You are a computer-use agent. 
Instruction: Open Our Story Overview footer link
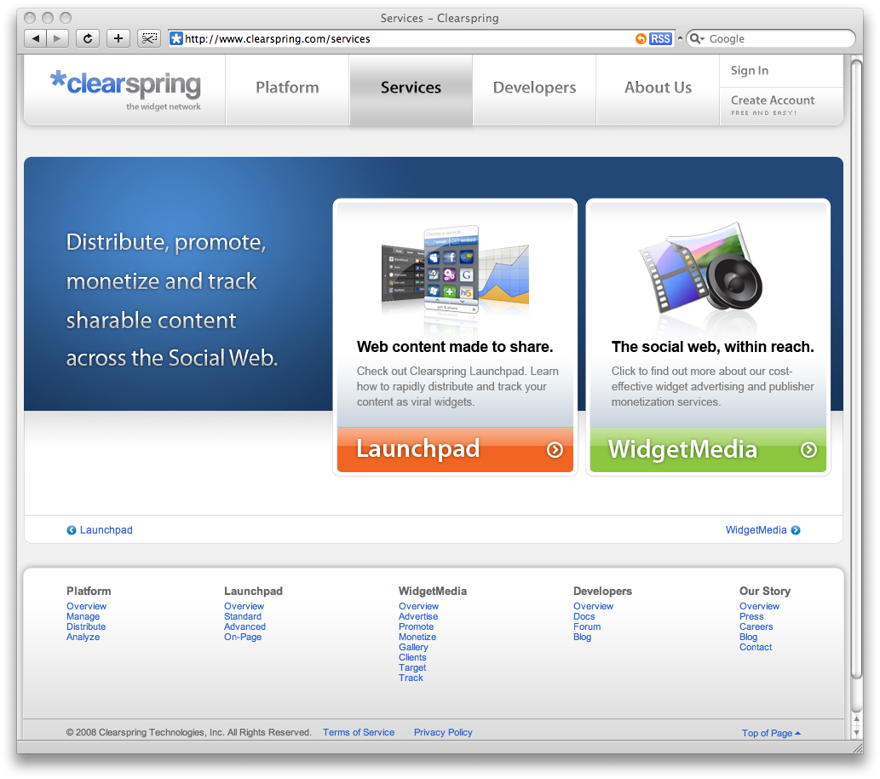pyautogui.click(x=759, y=606)
